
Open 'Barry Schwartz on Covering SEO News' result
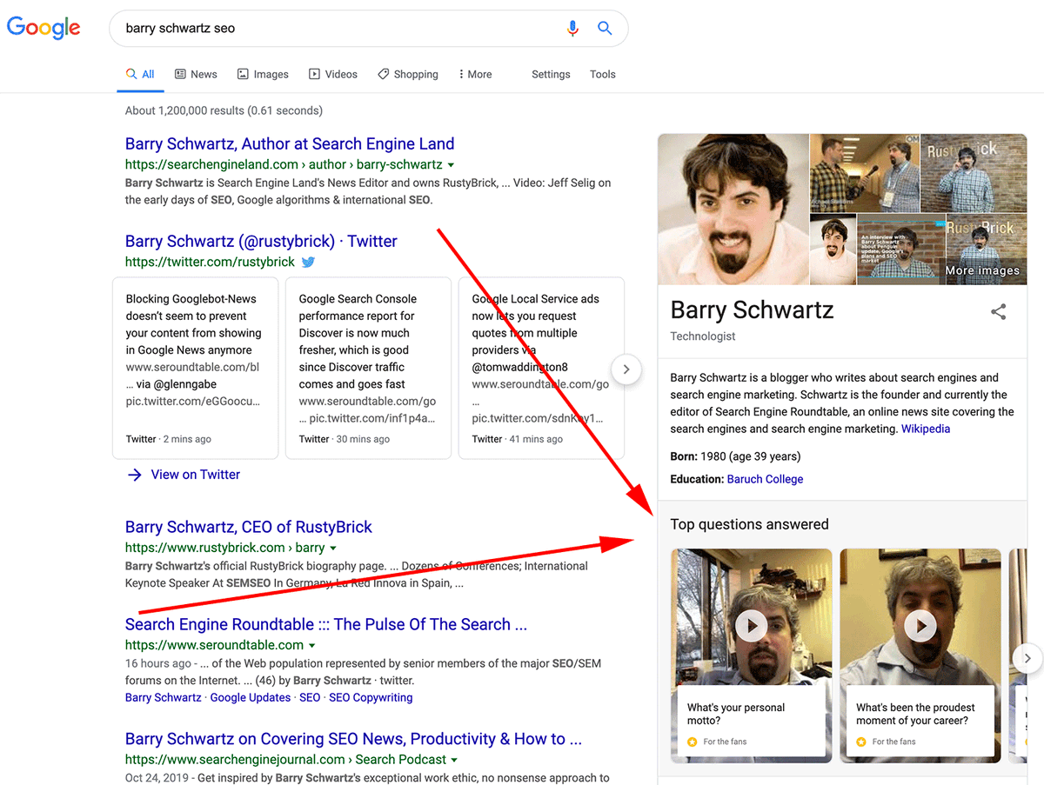click(353, 739)
